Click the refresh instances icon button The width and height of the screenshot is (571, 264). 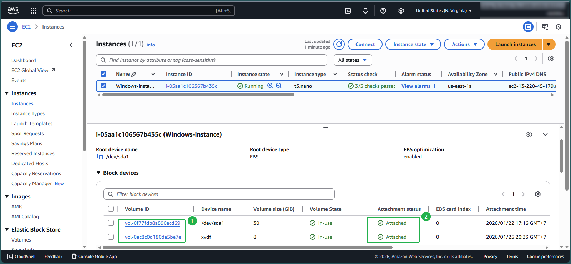click(339, 44)
